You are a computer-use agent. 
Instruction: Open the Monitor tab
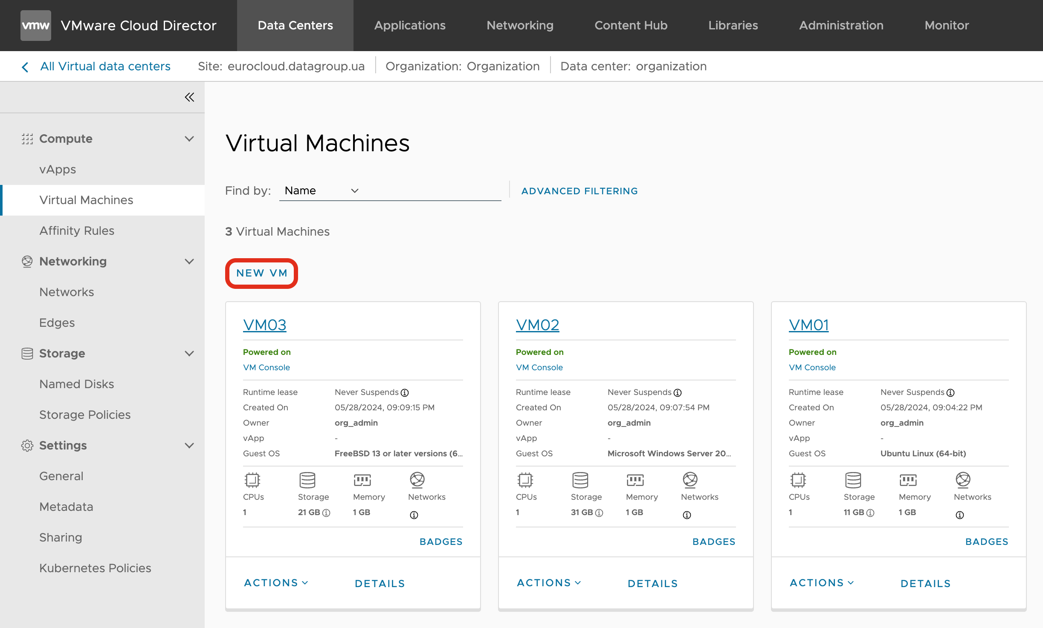pyautogui.click(x=947, y=26)
